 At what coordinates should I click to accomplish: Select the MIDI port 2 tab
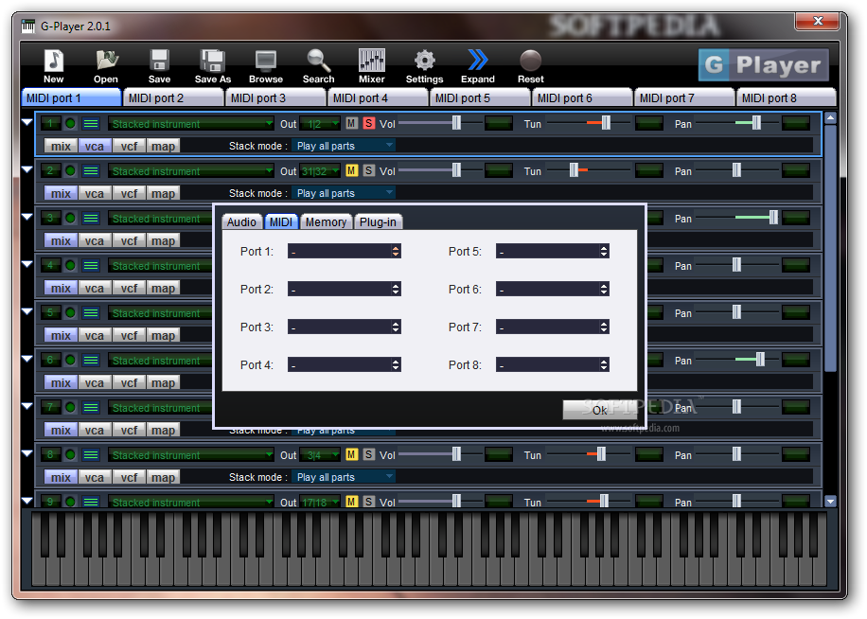(173, 97)
